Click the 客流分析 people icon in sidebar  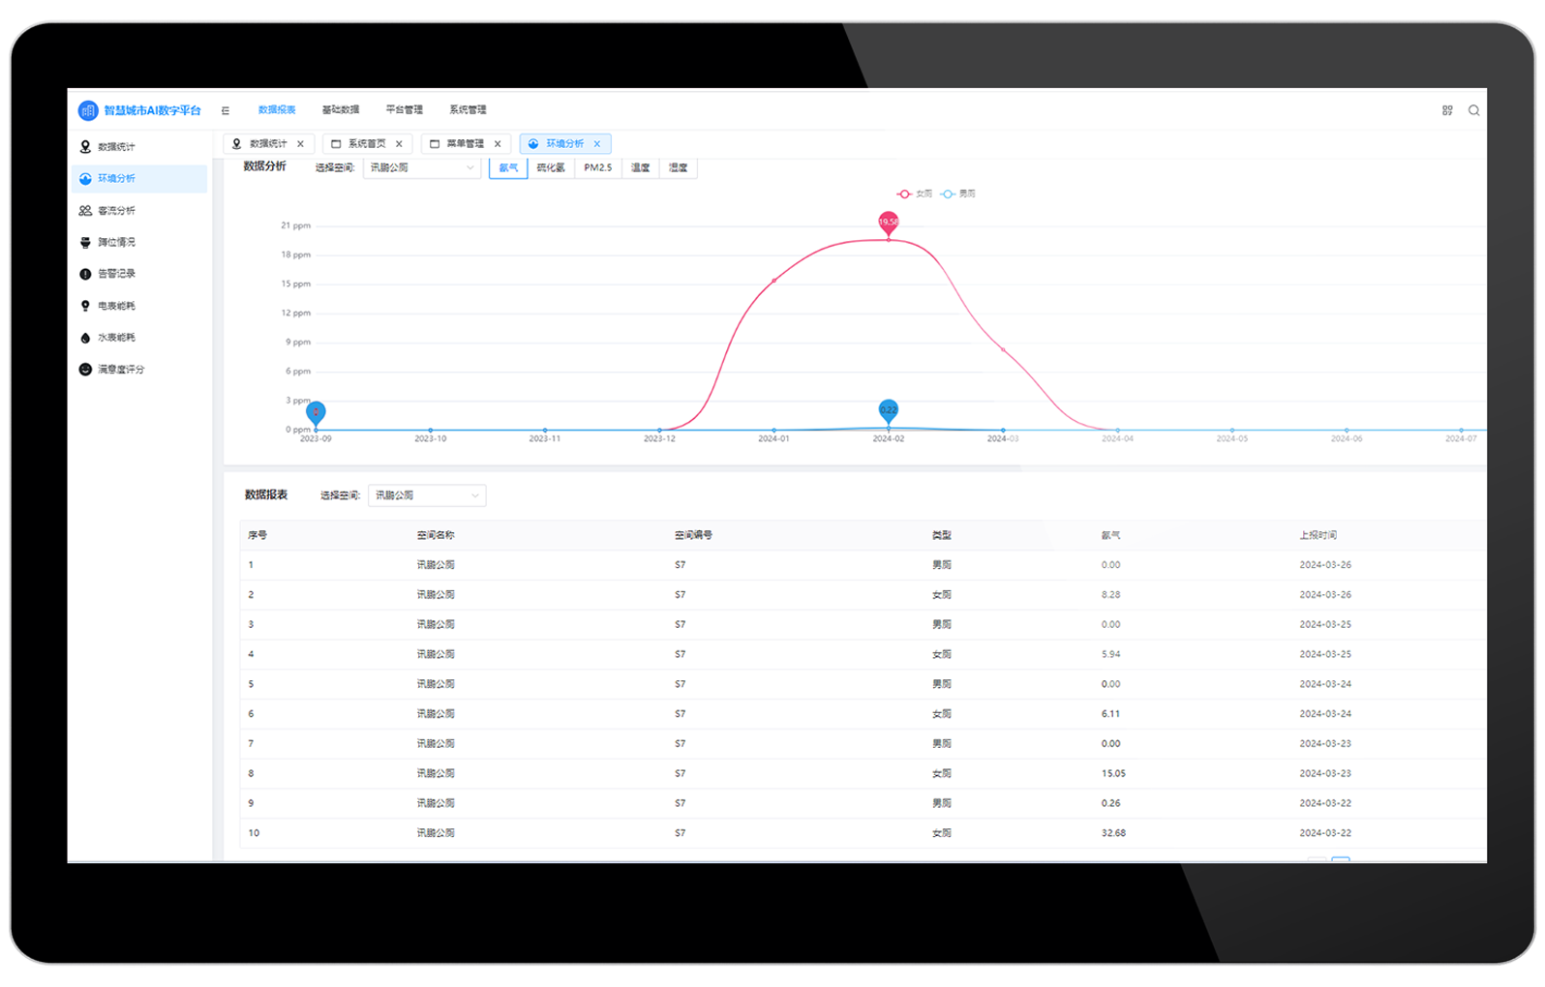(x=85, y=211)
